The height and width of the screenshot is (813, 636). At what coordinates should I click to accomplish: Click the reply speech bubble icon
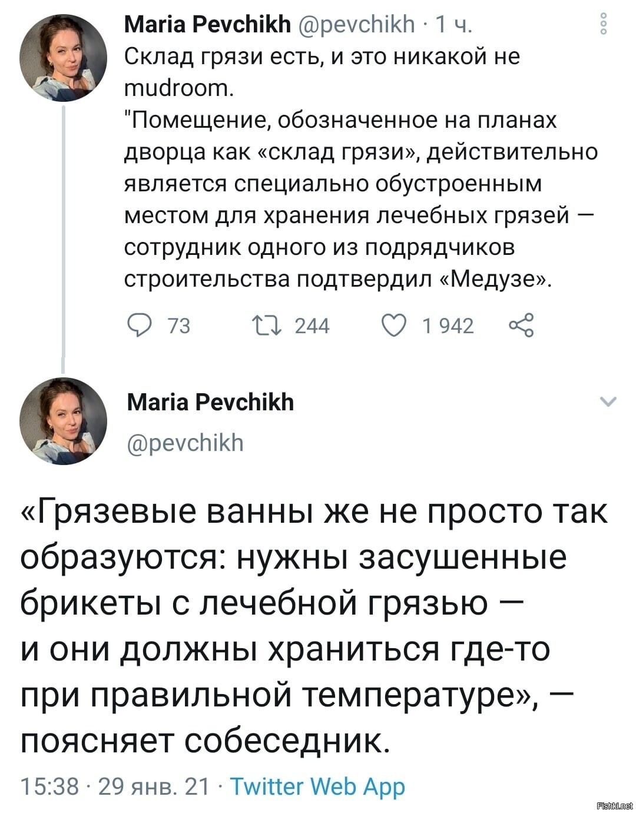click(138, 326)
